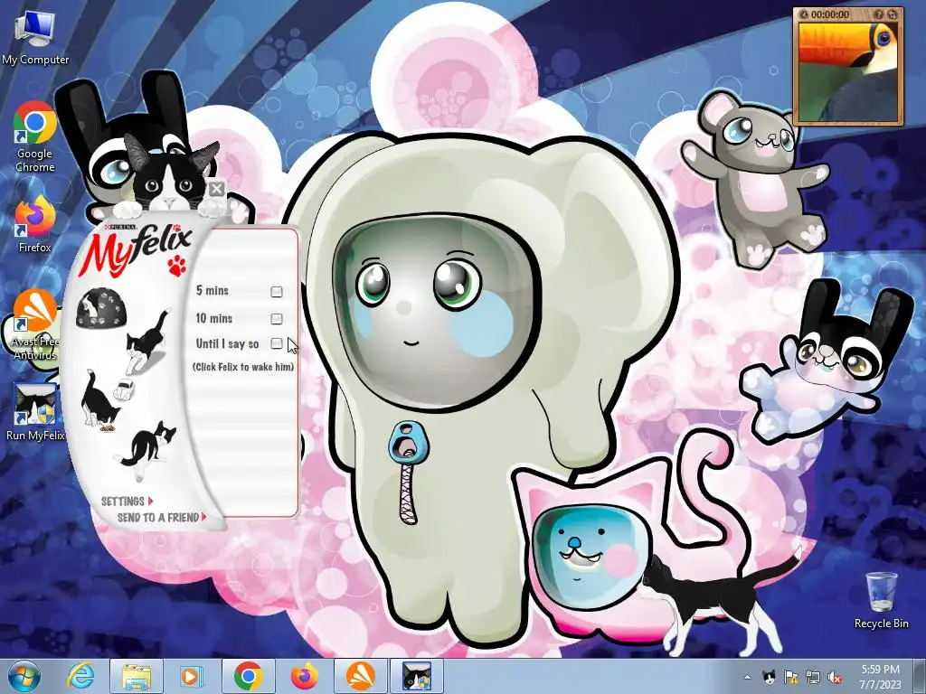
Task: Click the "Until I say so" label
Action: [x=227, y=343]
